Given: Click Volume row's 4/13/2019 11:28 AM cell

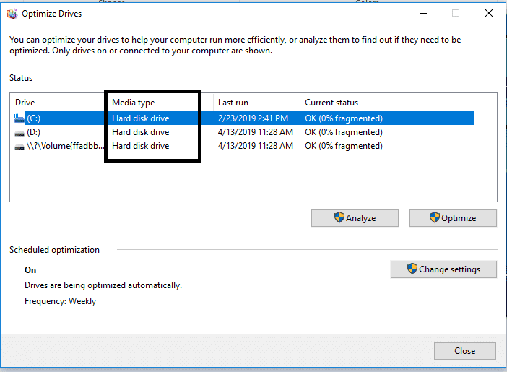Looking at the screenshot, I should (x=256, y=146).
